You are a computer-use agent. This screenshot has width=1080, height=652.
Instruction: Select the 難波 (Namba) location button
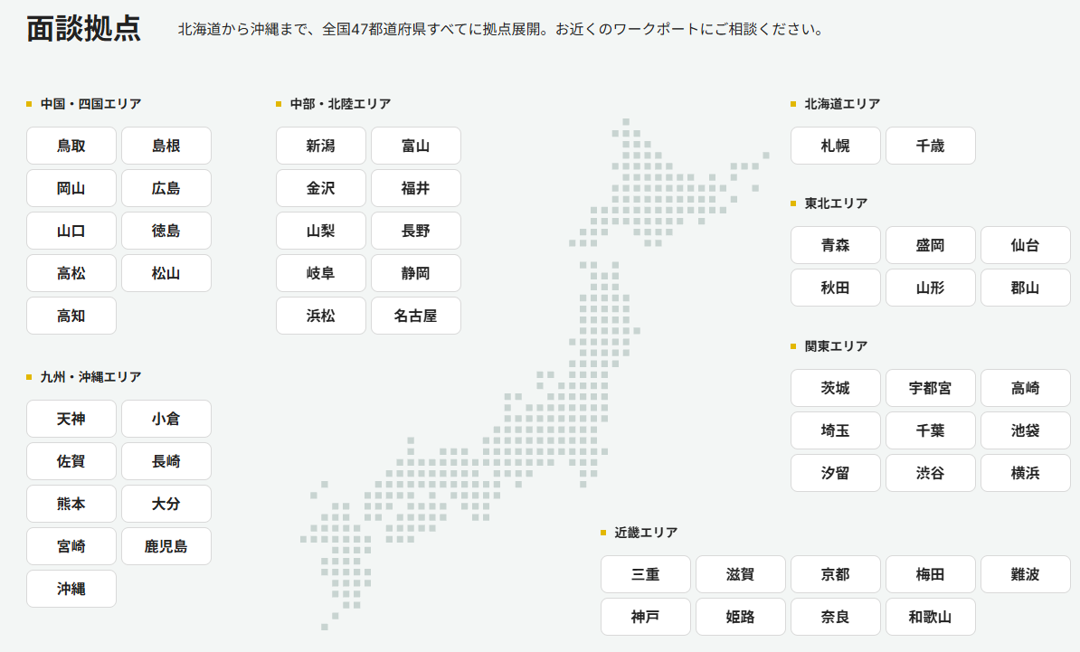point(1025,574)
